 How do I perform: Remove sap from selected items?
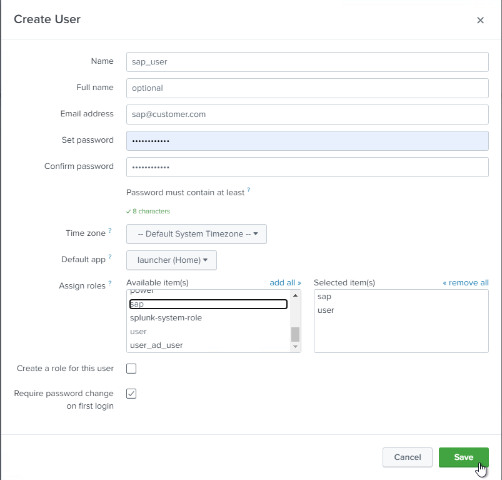[x=324, y=297]
